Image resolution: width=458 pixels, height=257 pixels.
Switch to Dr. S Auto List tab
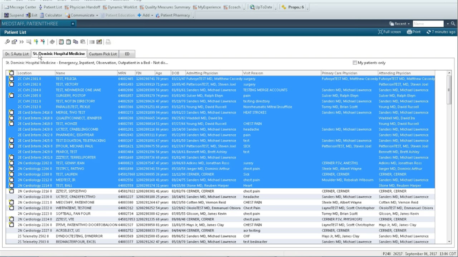pos(17,54)
